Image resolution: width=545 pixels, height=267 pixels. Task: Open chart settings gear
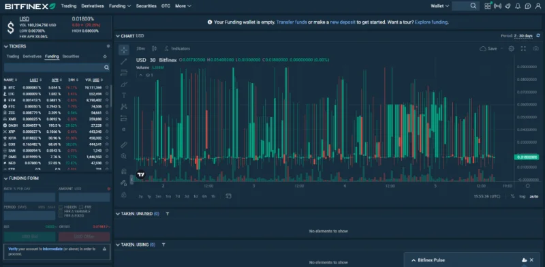[512, 48]
